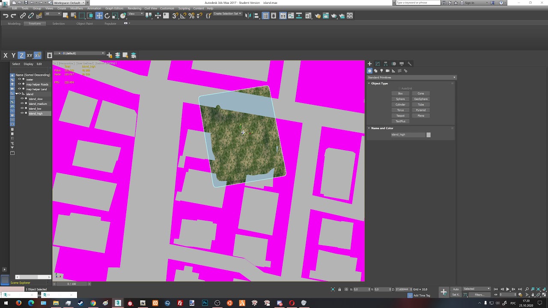Toggle the 3D Snaps button
548x308 pixels.
tap(175, 16)
